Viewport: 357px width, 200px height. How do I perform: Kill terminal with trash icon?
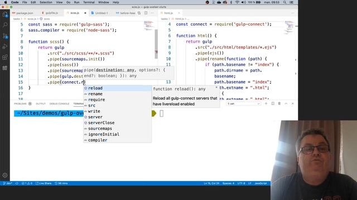click(x=279, y=104)
